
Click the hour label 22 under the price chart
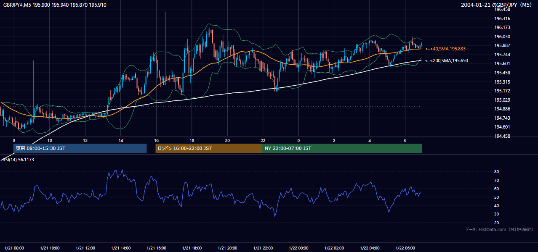(263, 140)
